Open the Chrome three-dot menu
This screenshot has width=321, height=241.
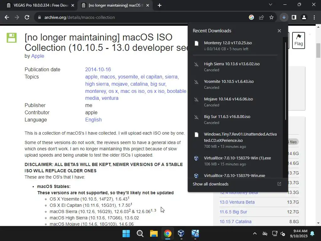click(x=314, y=18)
